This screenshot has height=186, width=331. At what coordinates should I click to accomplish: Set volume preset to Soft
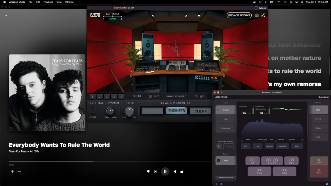(318, 137)
